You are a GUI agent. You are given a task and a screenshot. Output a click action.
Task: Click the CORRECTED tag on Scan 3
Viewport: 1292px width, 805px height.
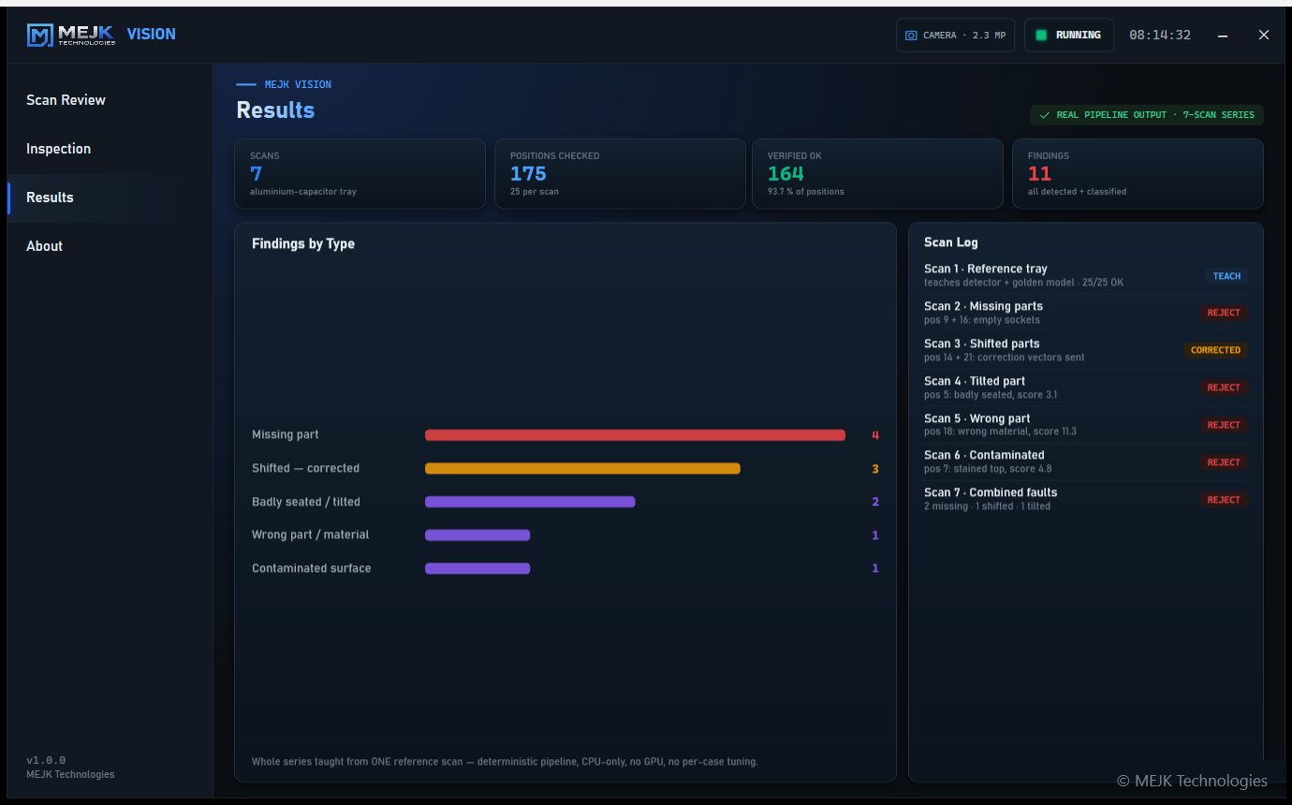[x=1215, y=350]
